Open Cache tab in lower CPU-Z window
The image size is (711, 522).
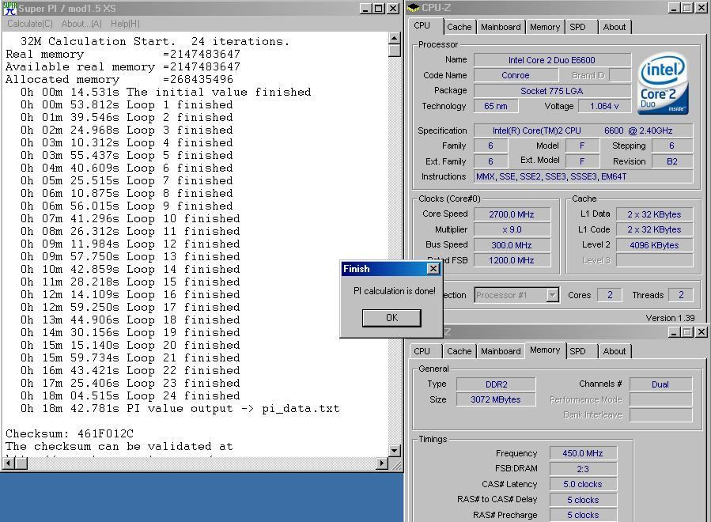click(x=459, y=351)
